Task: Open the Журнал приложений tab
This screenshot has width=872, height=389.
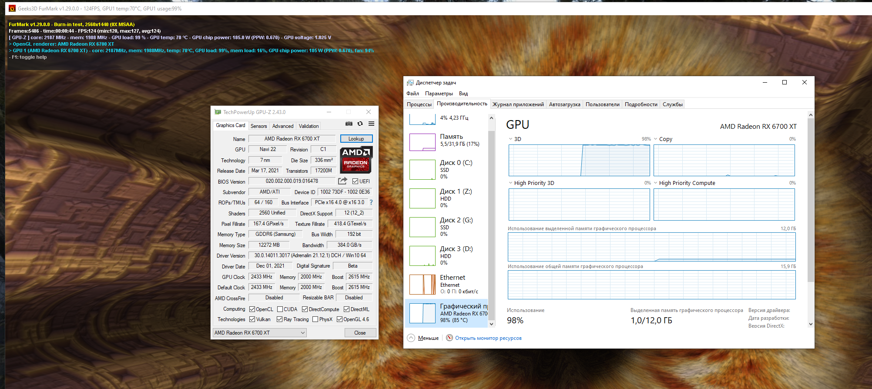Action: click(518, 104)
